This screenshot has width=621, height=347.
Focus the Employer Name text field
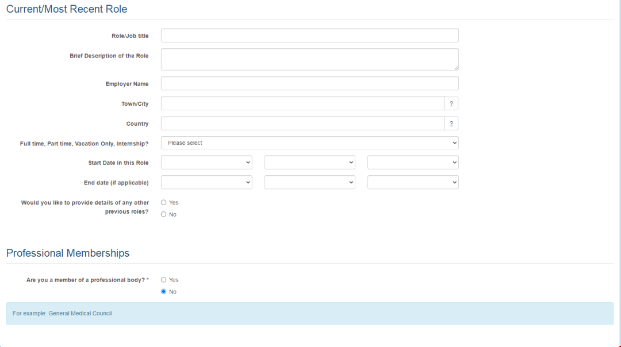coord(309,84)
